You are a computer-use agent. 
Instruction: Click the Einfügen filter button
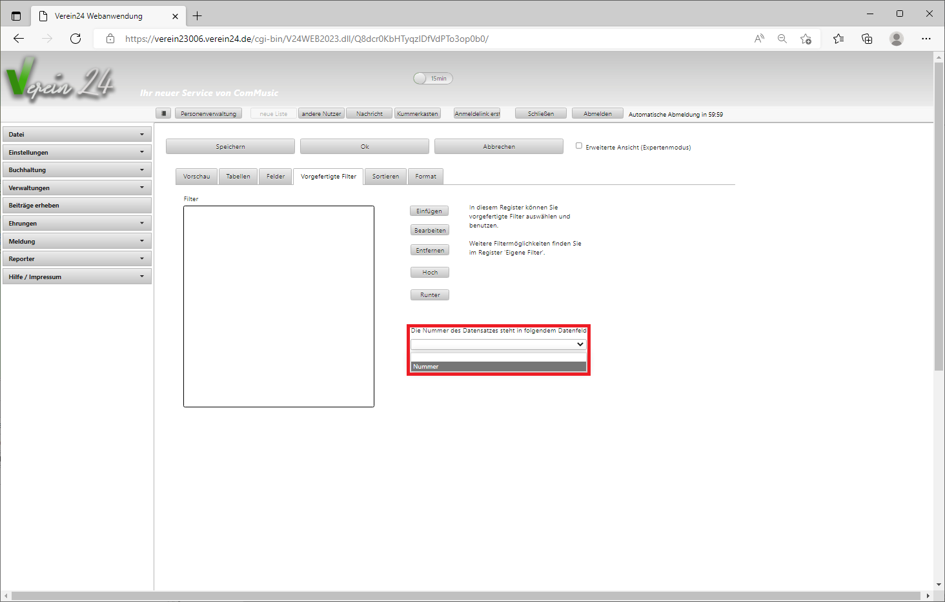click(x=429, y=211)
